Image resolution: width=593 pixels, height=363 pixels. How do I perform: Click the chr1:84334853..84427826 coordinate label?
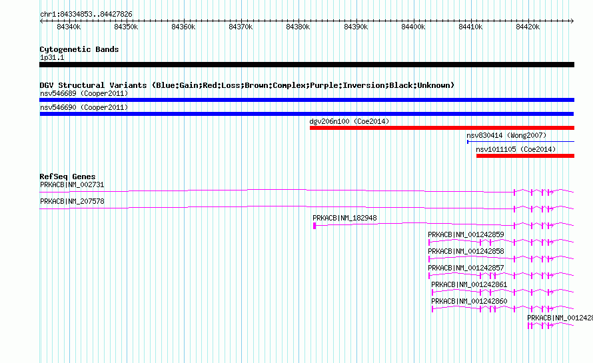point(86,15)
